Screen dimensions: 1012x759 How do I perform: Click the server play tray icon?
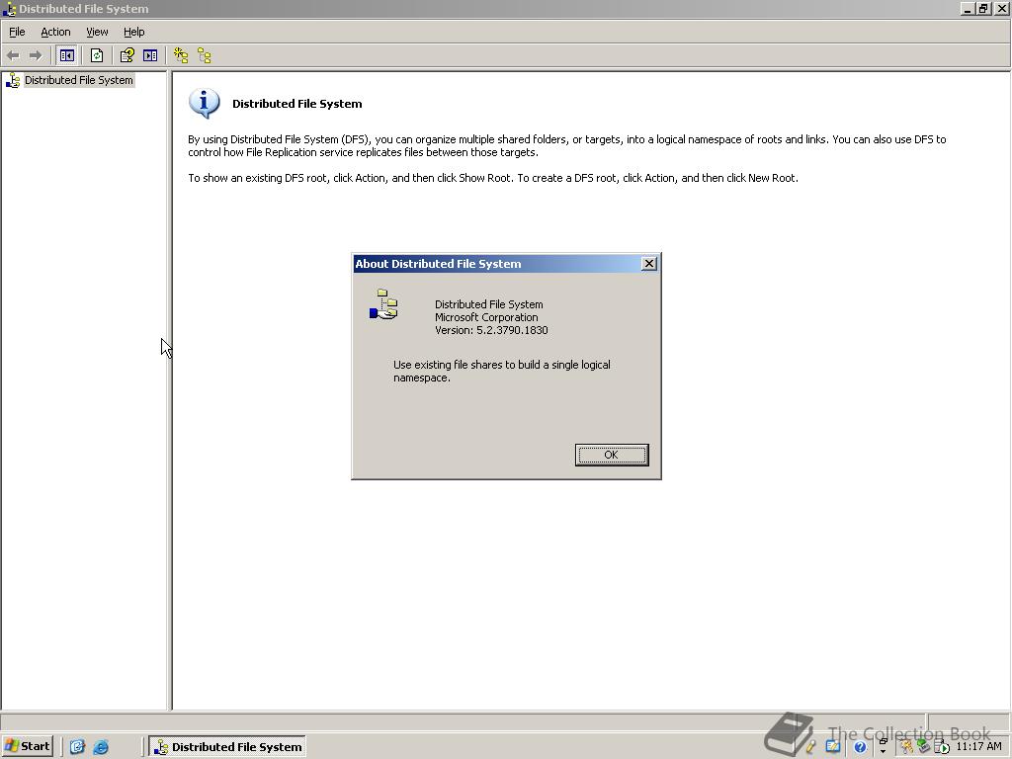pyautogui.click(x=941, y=747)
